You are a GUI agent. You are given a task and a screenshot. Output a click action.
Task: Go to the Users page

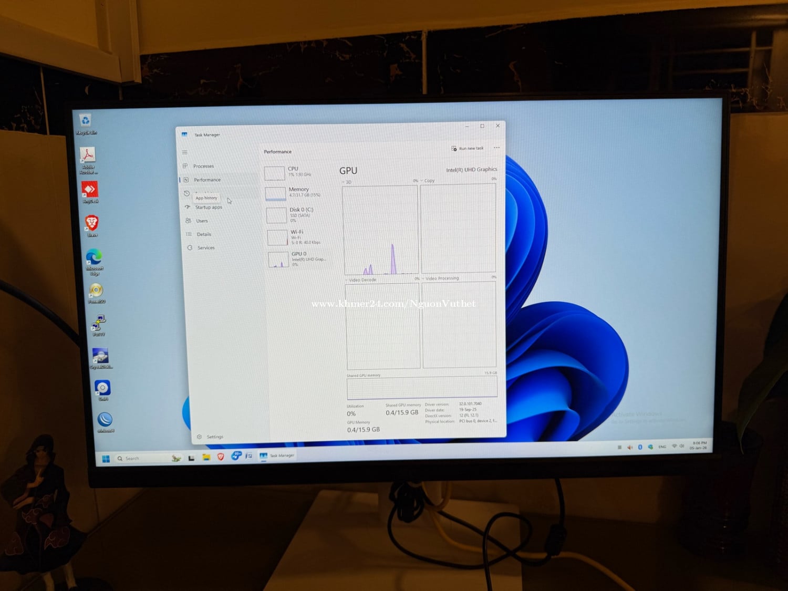(x=202, y=221)
